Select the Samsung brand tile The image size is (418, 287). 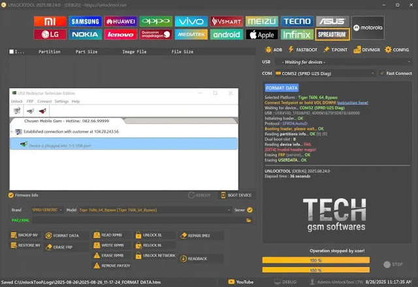tap(86, 22)
